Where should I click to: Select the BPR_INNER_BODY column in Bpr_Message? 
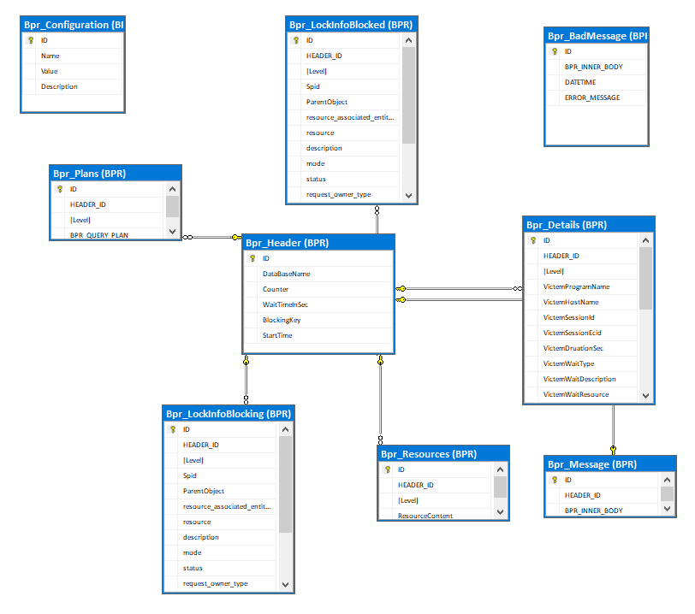pos(603,510)
